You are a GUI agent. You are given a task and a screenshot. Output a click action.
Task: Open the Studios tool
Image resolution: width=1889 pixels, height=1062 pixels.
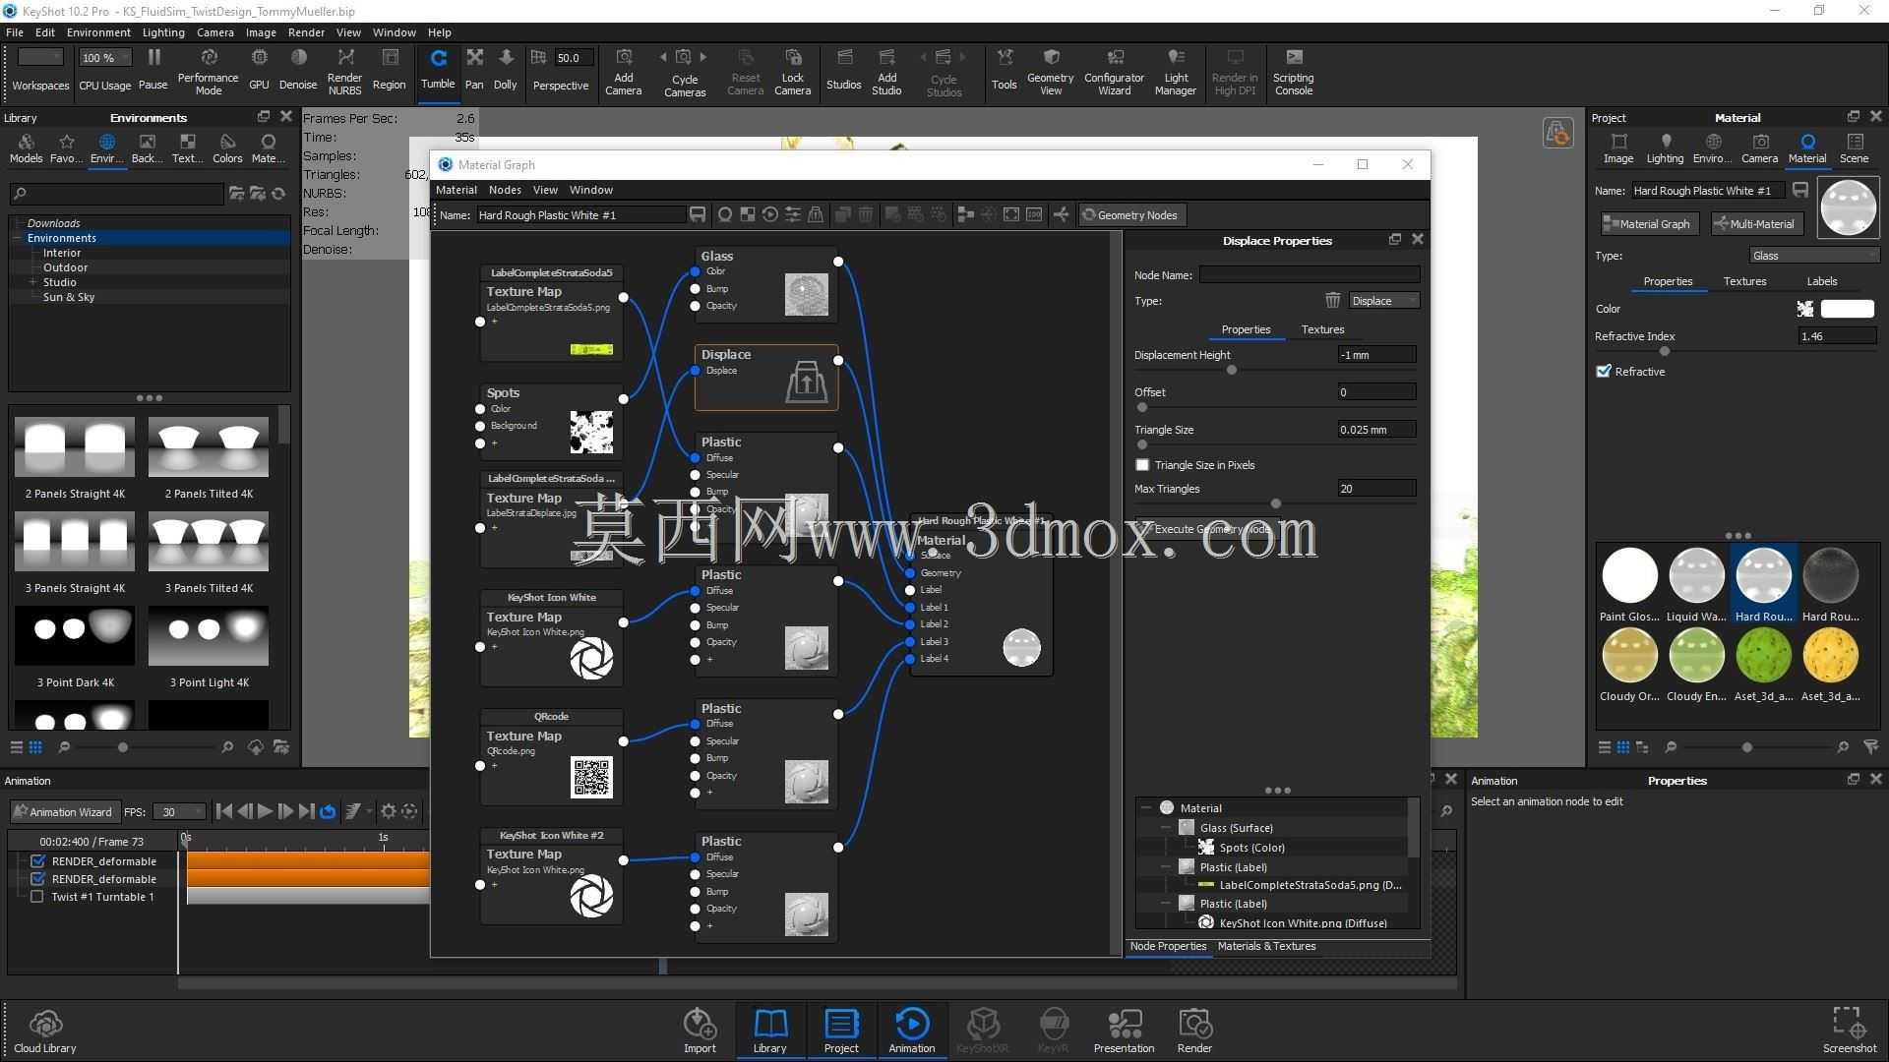[843, 71]
